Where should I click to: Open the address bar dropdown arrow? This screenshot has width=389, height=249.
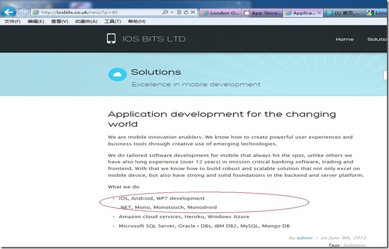[172, 12]
